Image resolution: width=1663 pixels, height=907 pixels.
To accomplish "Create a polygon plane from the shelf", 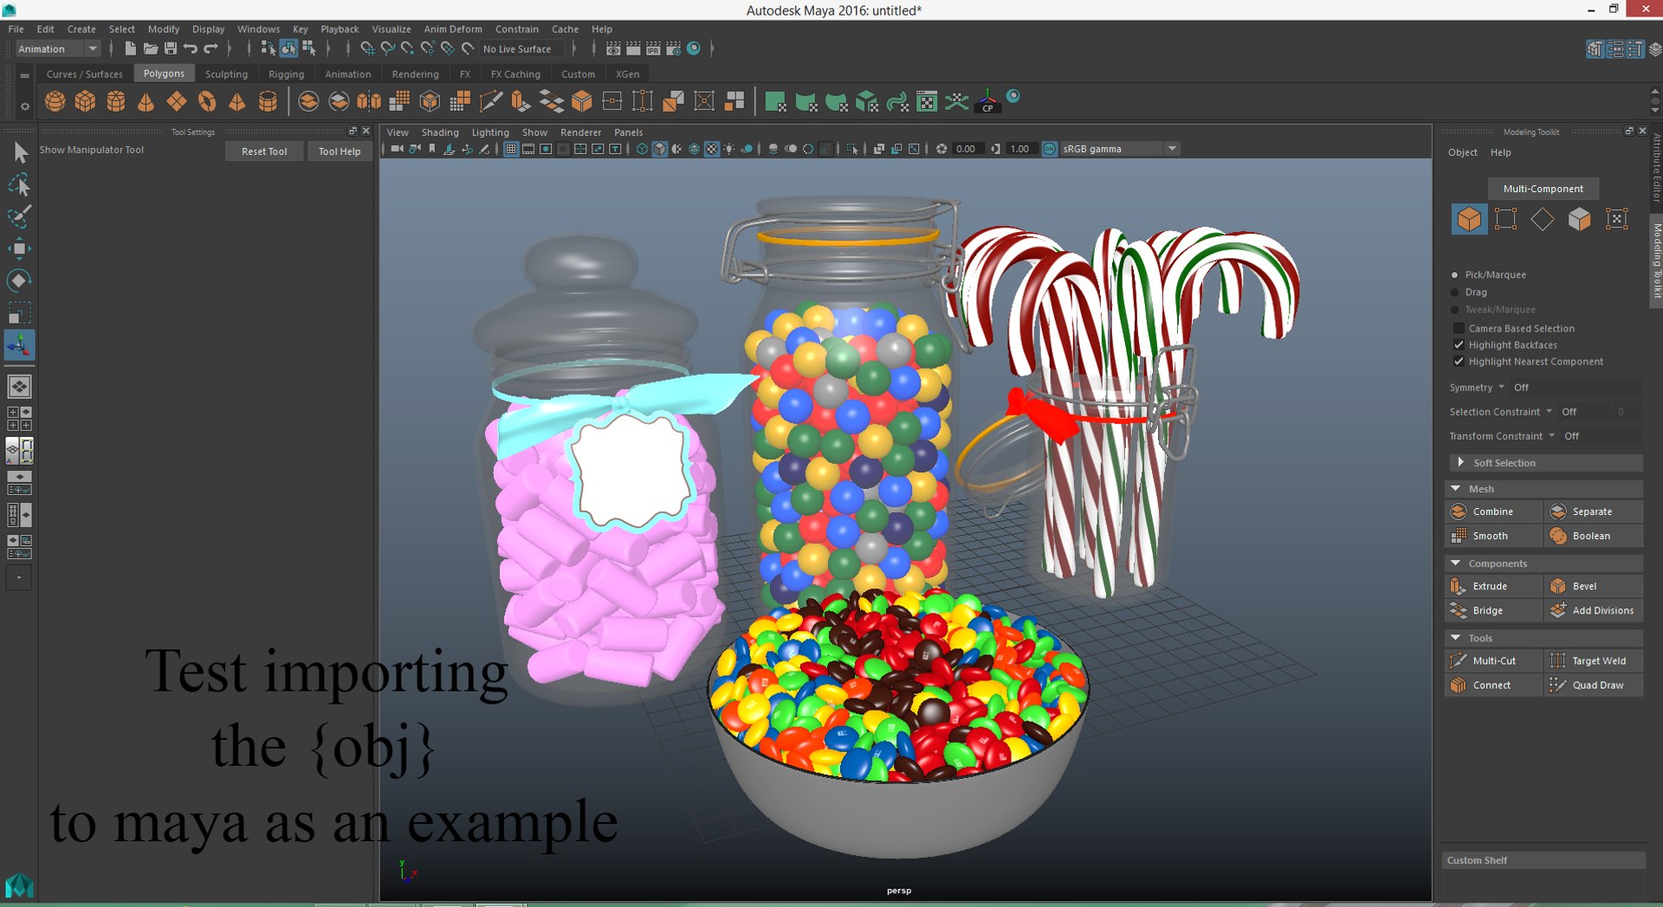I will pyautogui.click(x=177, y=101).
